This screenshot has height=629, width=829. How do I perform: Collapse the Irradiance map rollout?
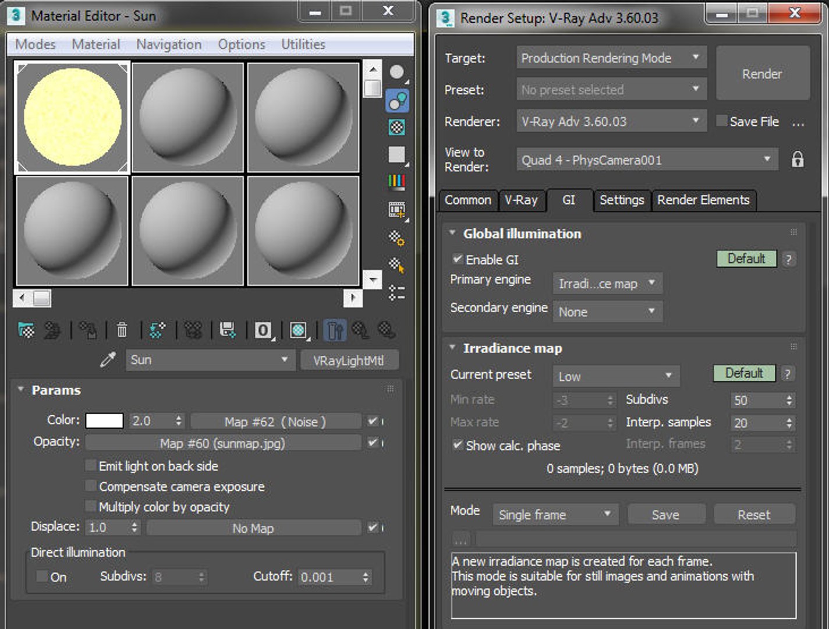[x=452, y=347]
